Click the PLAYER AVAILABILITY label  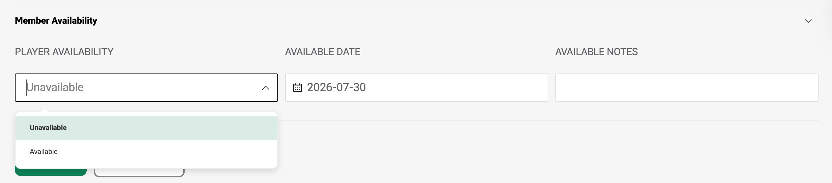pos(64,52)
